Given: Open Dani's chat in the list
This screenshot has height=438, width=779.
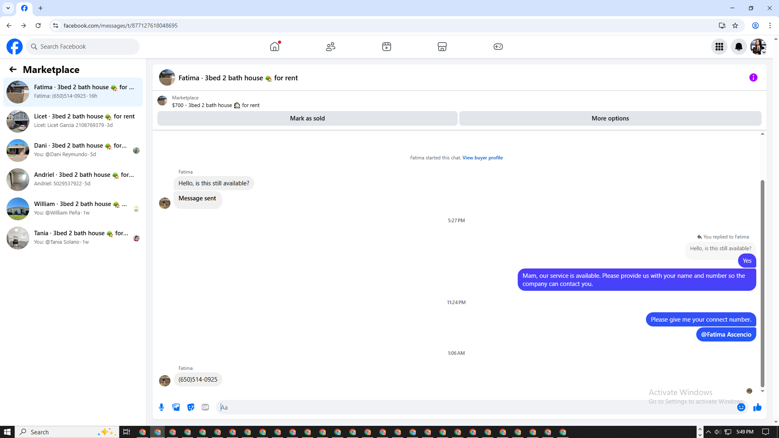Looking at the screenshot, I should tap(73, 150).
